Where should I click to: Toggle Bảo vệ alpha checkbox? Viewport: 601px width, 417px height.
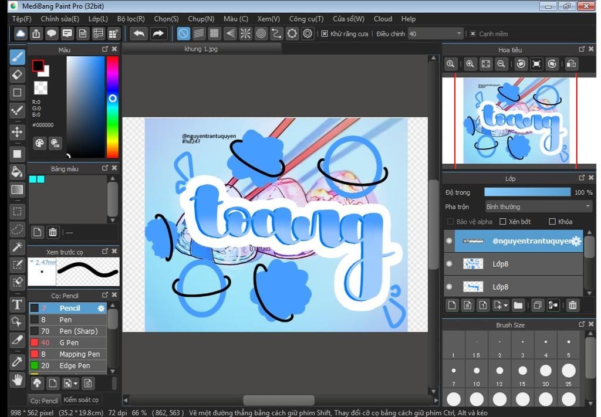click(x=450, y=221)
